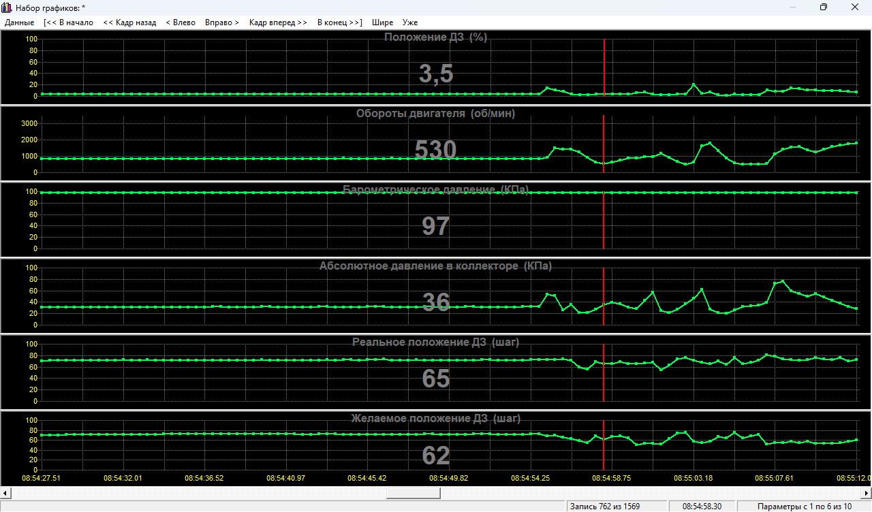Move the view with "Вправо"
The image size is (872, 512).
coord(222,22)
